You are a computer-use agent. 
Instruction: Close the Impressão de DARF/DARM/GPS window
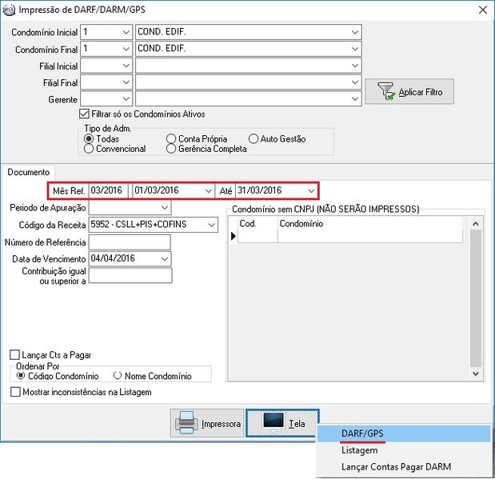[481, 10]
